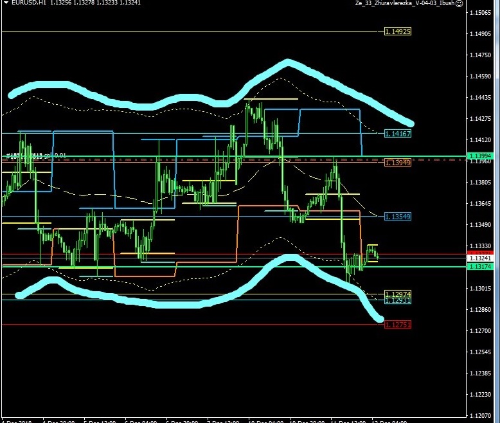Click the white 1.13241 current price tag
This screenshot has width=500, height=423.
(481, 257)
